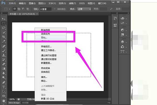Choose 羽化... in context menu

51,38
